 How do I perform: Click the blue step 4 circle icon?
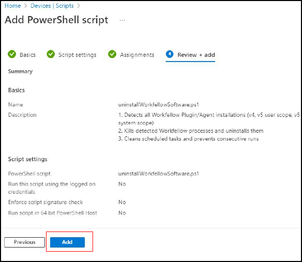170,54
